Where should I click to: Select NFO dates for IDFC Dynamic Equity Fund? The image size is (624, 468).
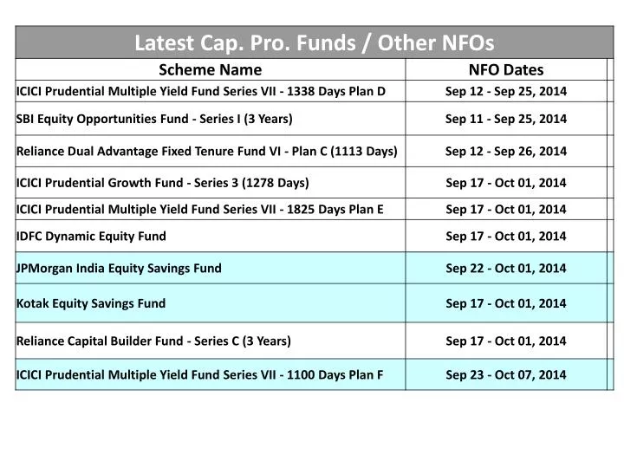click(506, 236)
